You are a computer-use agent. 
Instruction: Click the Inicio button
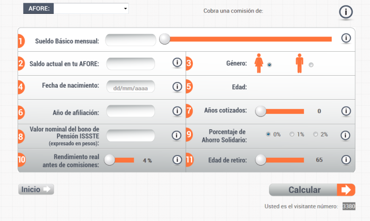36,189
